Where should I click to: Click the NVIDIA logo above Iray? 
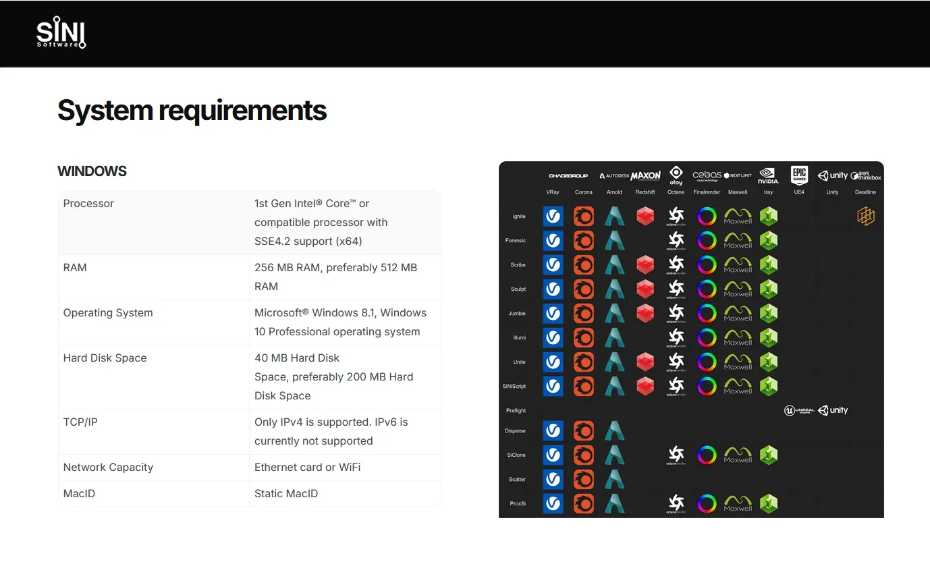coord(768,175)
